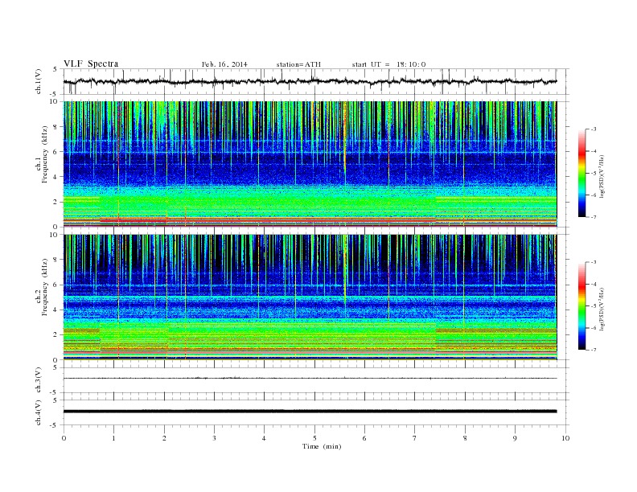The height and width of the screenshot is (492, 637).
Task: Click the "5" tick label on the Time axis
Action: 314,438
